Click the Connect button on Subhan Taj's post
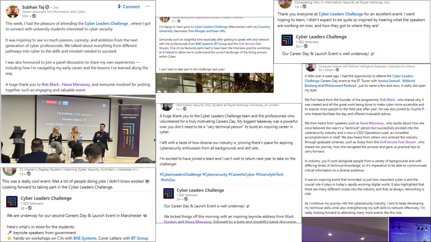Image resolution: width=431 pixels, height=242 pixels. (129, 7)
